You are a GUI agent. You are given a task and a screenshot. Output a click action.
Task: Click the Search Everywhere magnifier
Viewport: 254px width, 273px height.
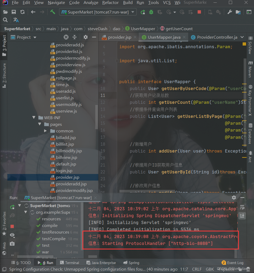(x=5, y=20)
